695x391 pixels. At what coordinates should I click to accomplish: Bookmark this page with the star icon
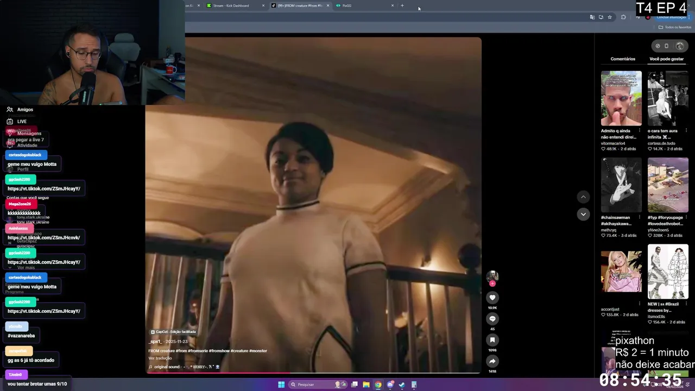coord(610,17)
